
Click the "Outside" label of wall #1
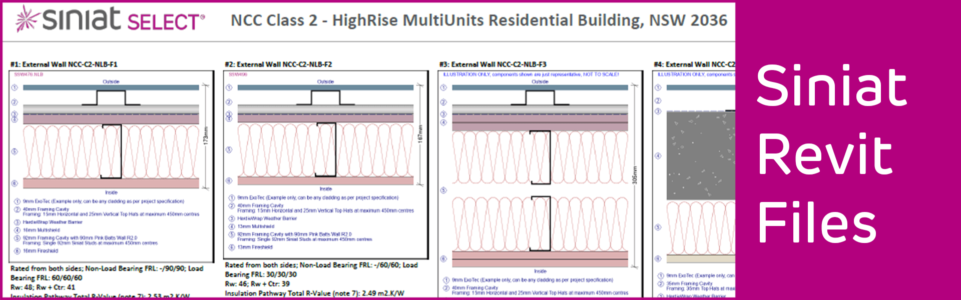click(x=111, y=81)
